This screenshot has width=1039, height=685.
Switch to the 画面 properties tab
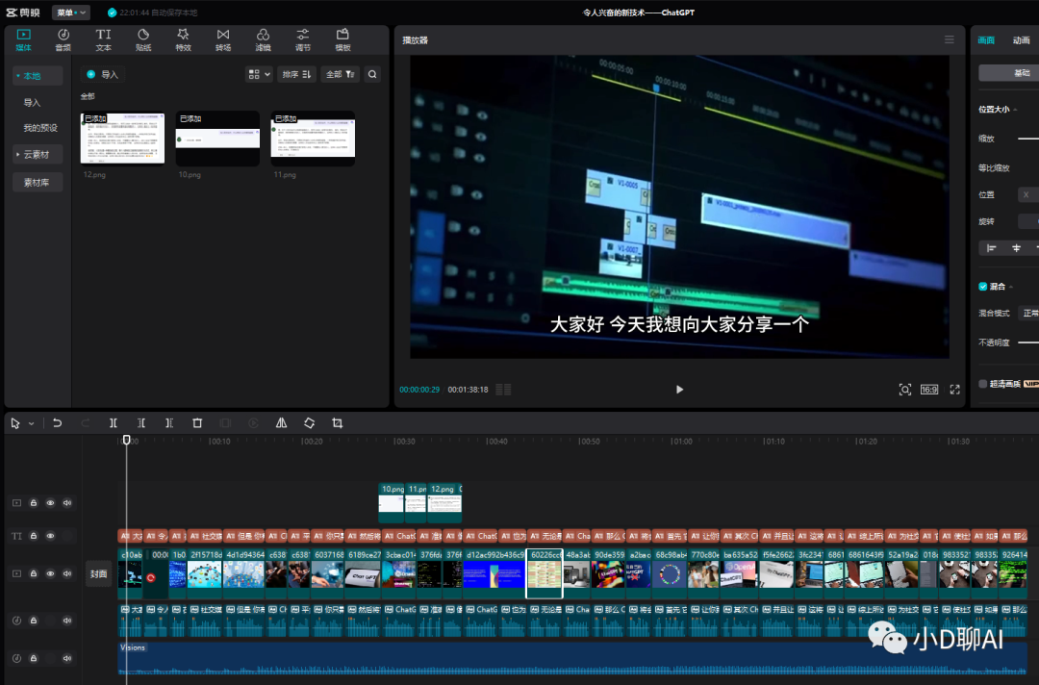986,40
